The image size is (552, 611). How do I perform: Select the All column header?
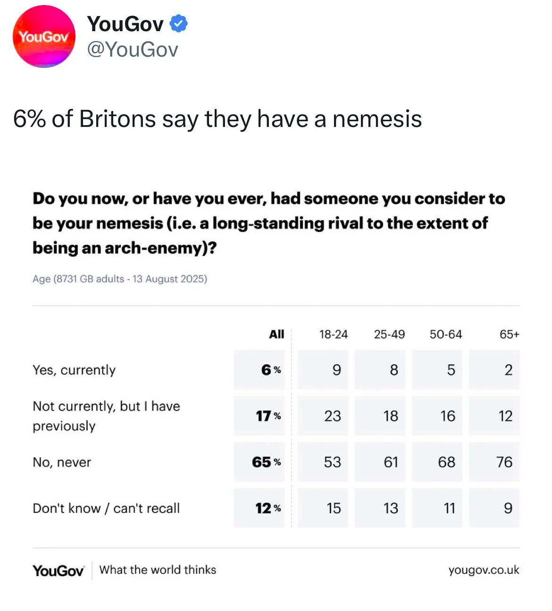(x=276, y=335)
